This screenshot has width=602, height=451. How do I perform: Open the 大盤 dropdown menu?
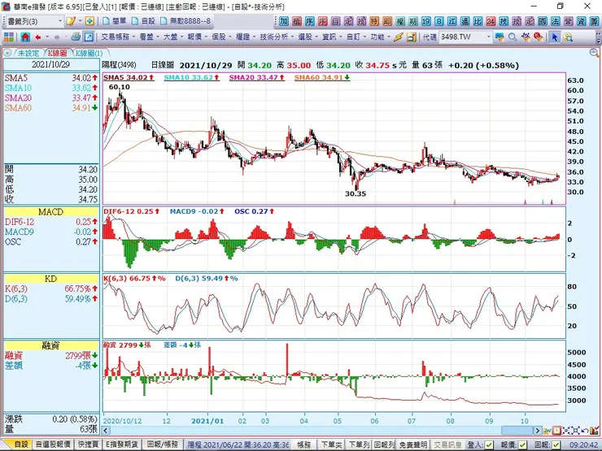coord(172,37)
